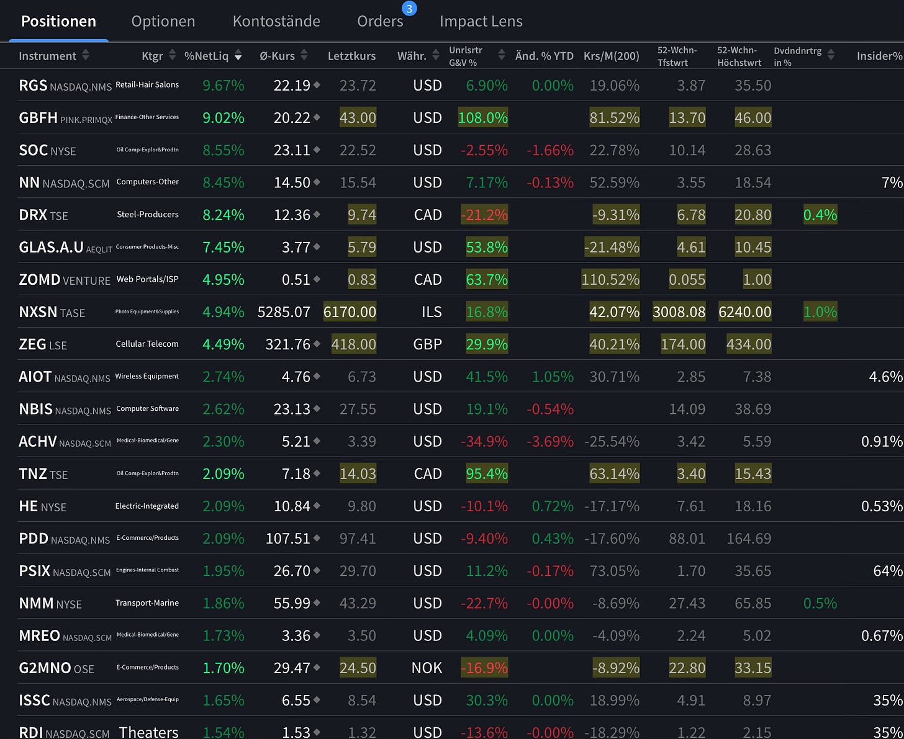Image resolution: width=904 pixels, height=739 pixels.
Task: Click the 52-Wchn-Höchstwrt column header
Action: pos(739,56)
